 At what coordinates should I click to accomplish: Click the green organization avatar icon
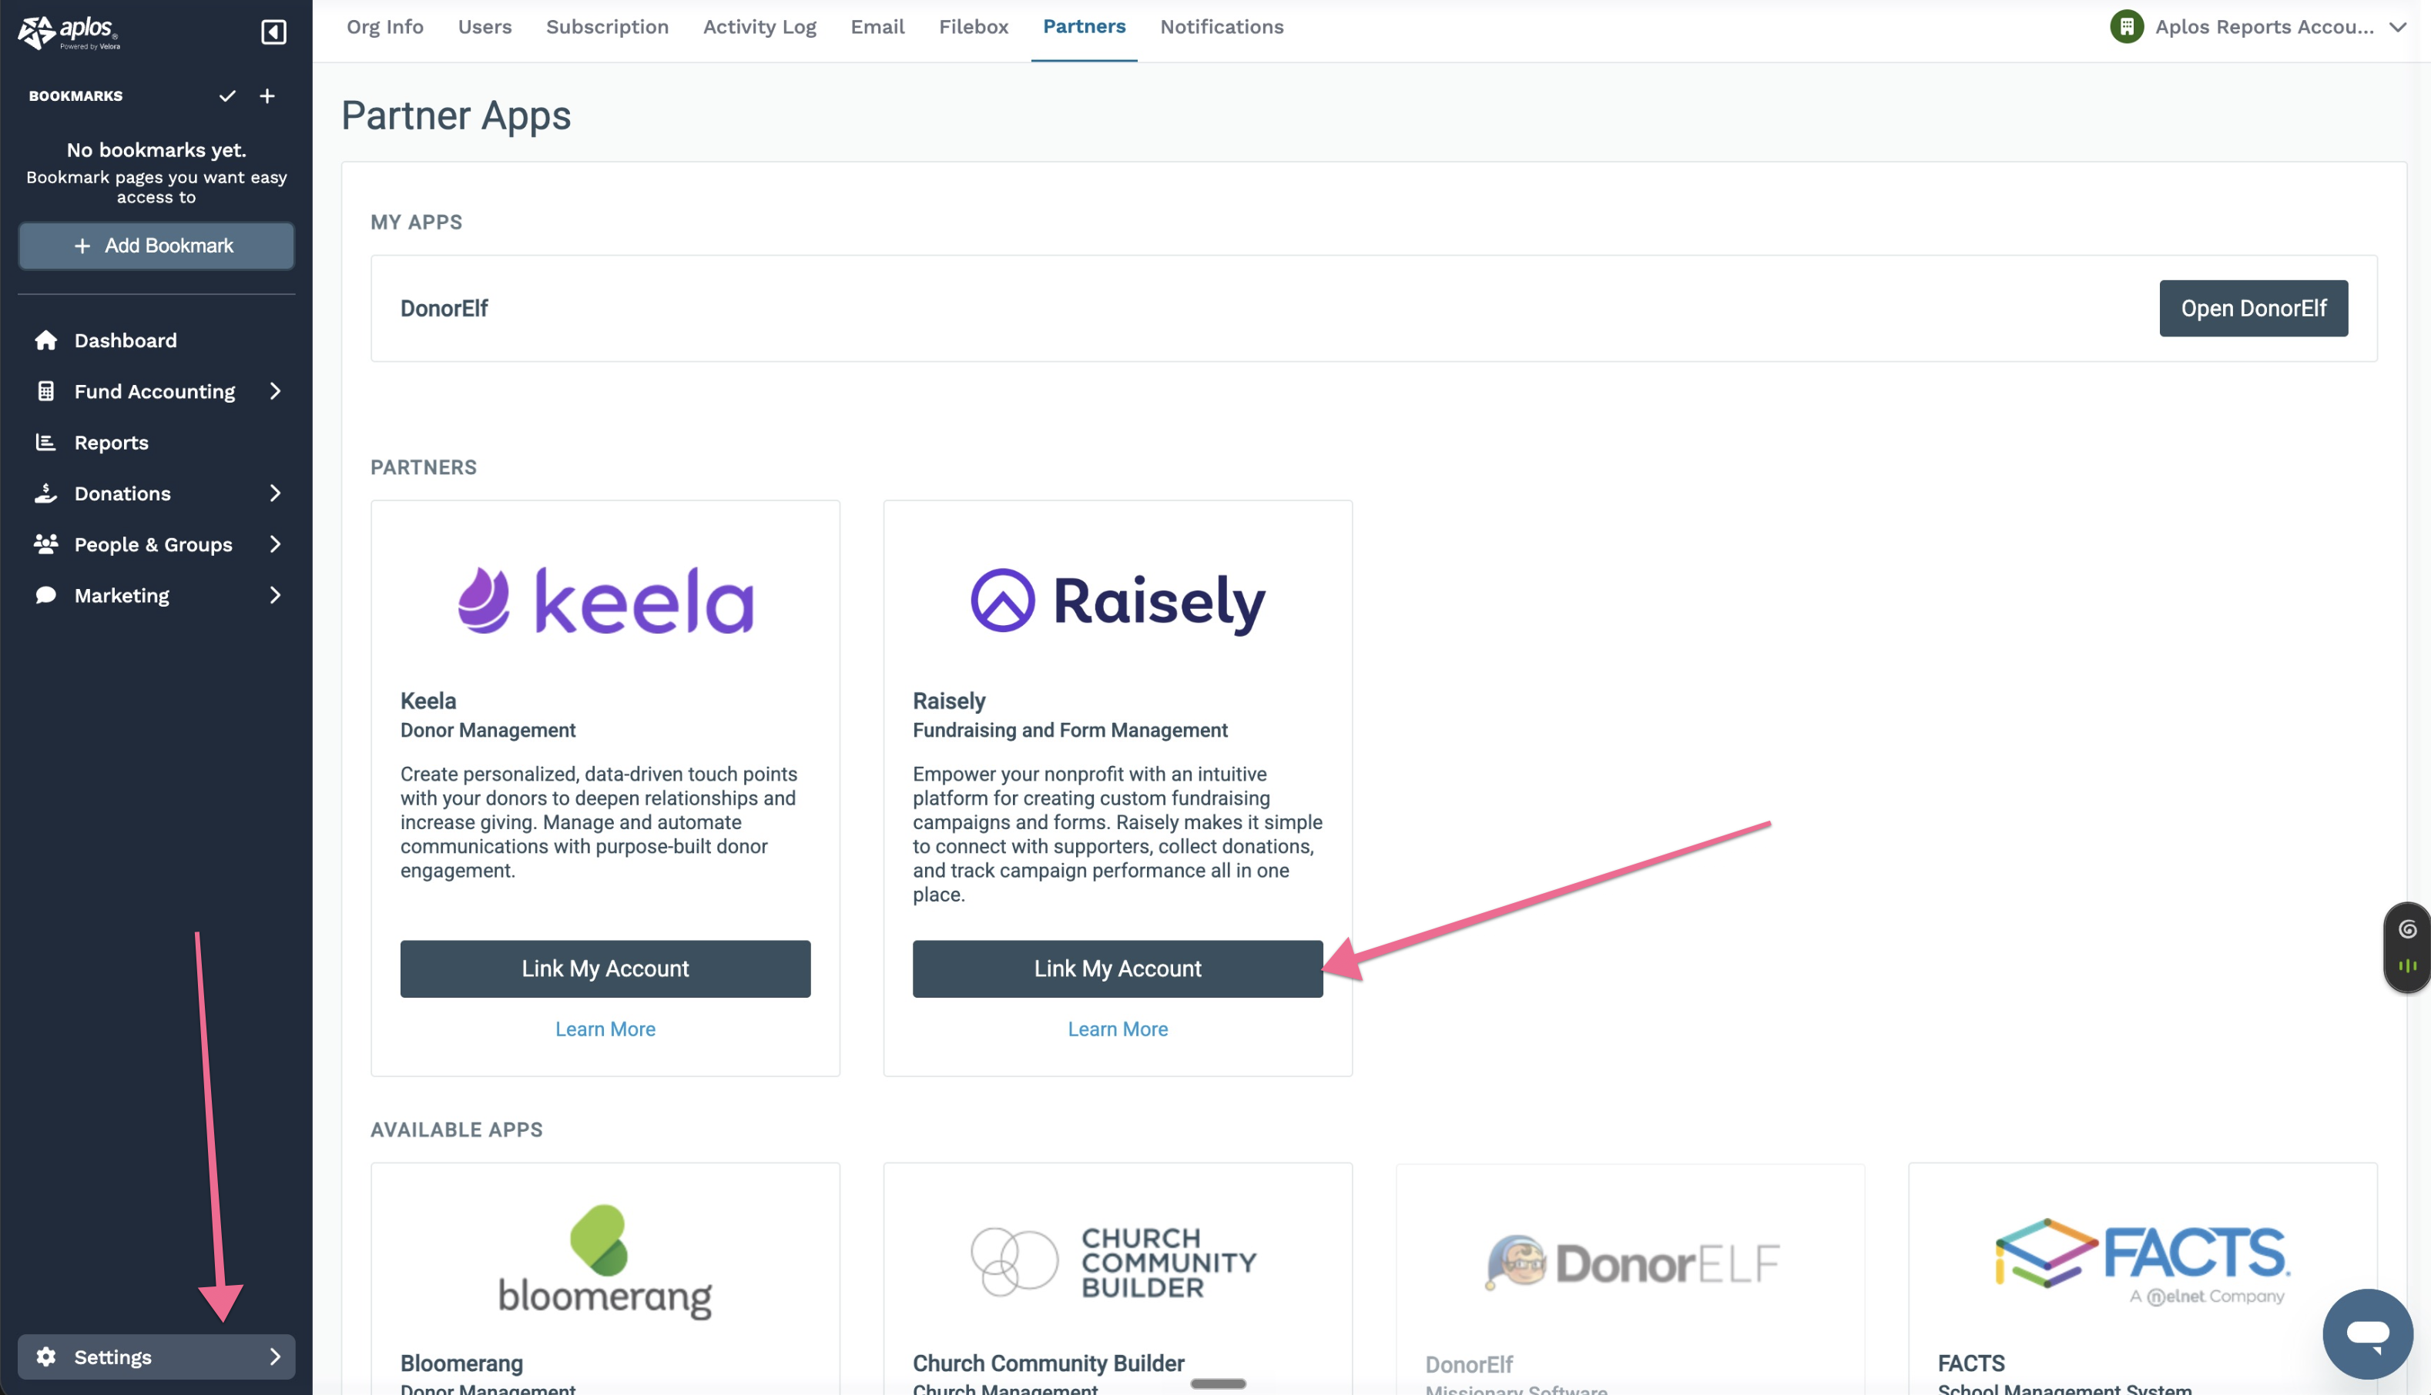(2126, 27)
